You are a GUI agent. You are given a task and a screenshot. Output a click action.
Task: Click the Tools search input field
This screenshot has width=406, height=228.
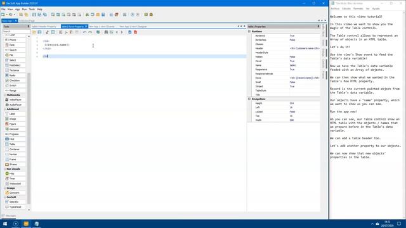click(x=16, y=31)
